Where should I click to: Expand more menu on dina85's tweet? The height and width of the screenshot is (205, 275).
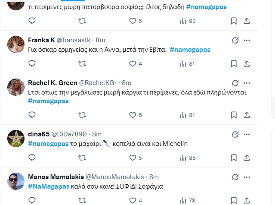247,134
